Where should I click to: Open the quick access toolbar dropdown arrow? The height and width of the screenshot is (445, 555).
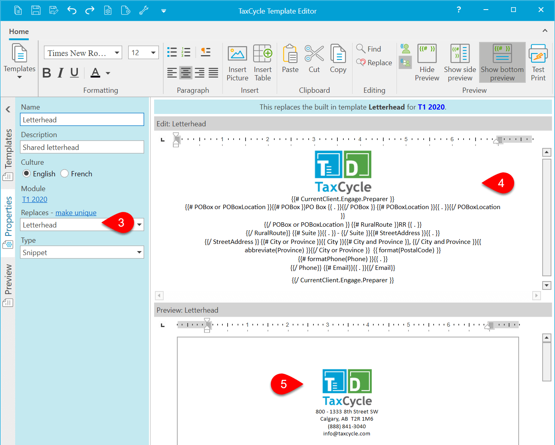click(x=164, y=11)
